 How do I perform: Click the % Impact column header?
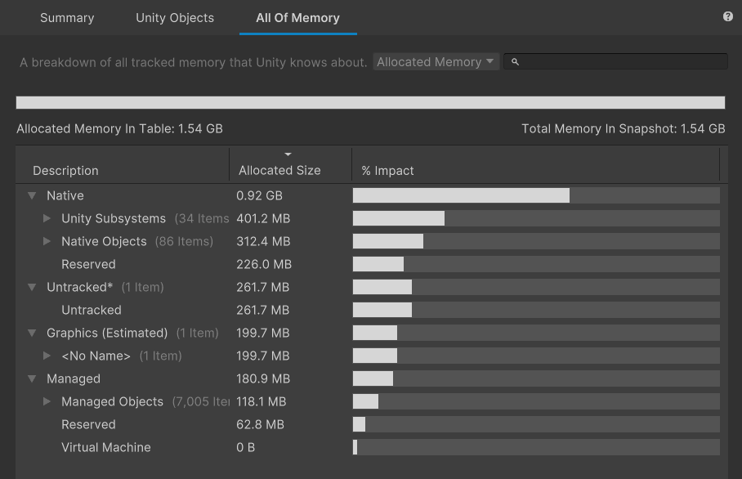coord(388,170)
